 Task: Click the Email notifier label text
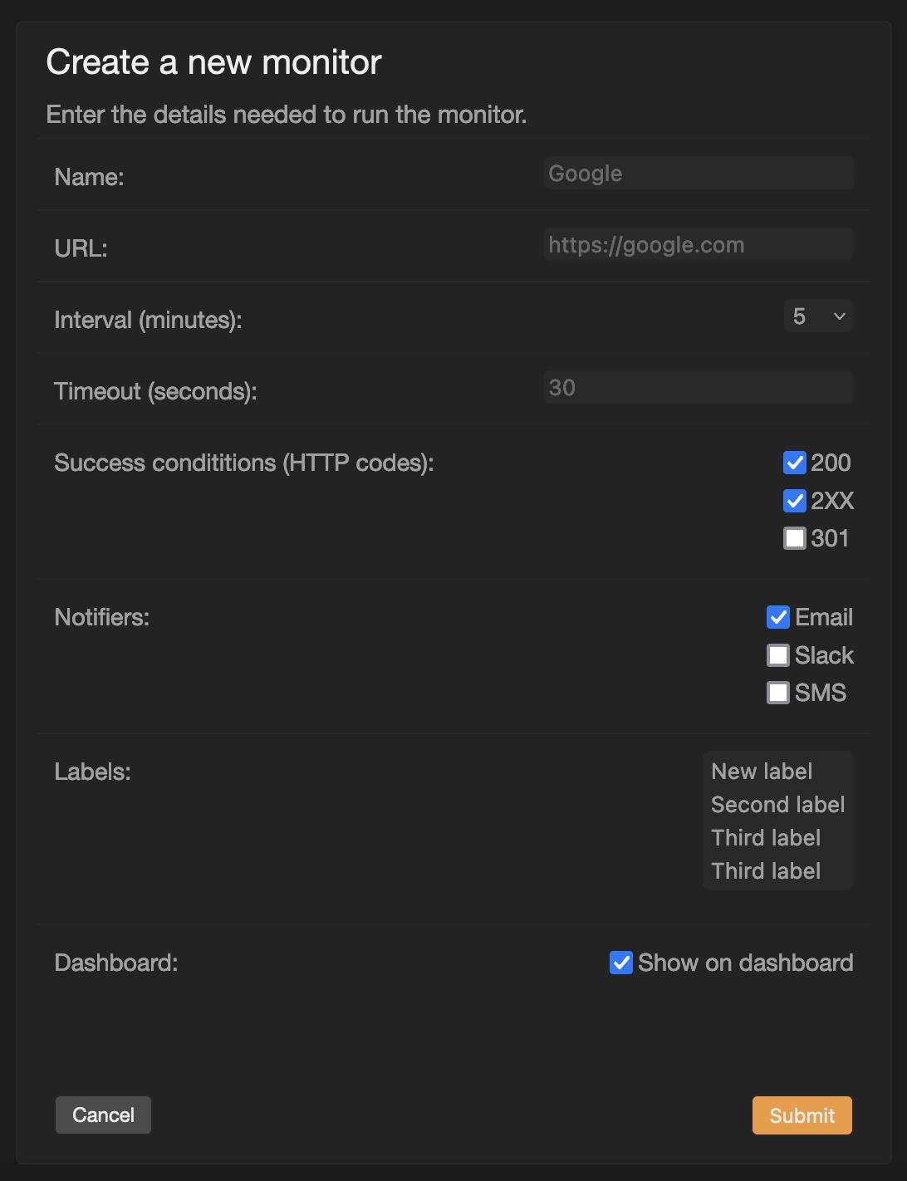pos(824,617)
